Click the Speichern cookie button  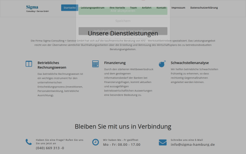(123, 21)
